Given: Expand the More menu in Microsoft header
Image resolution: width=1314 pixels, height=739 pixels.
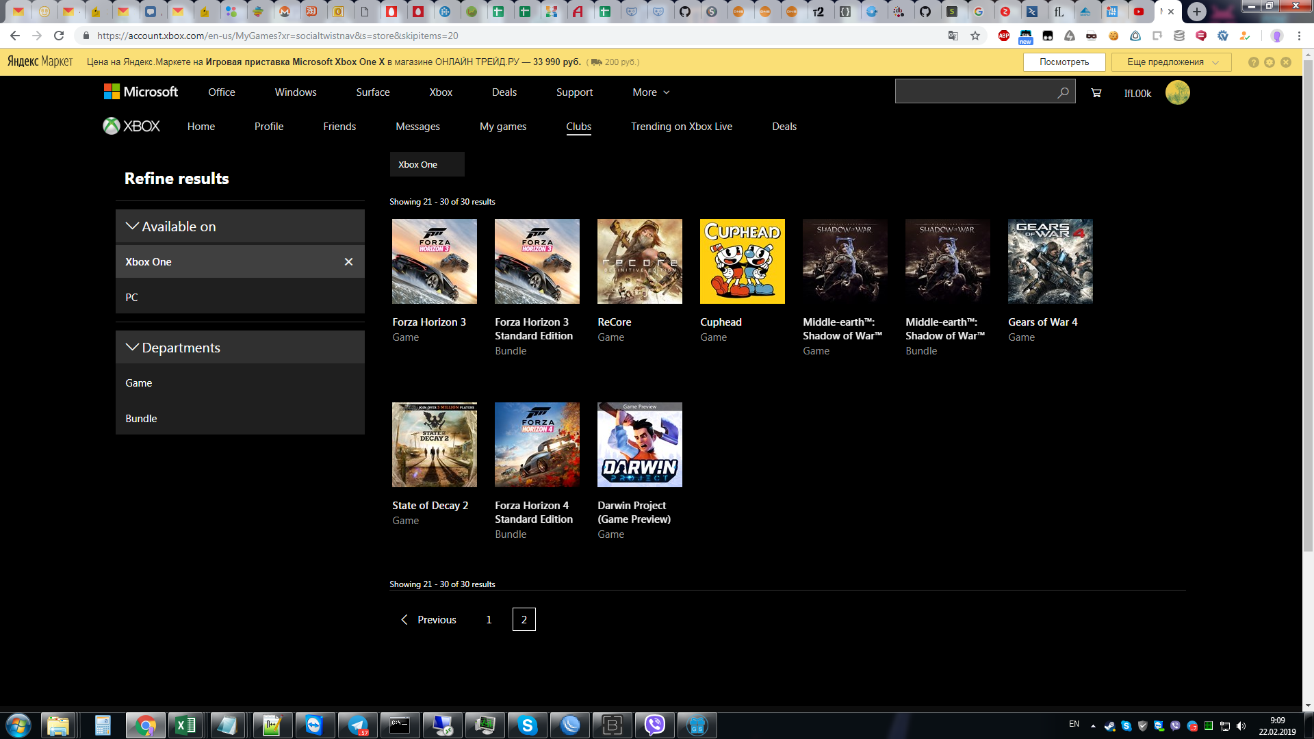Looking at the screenshot, I should [651, 92].
